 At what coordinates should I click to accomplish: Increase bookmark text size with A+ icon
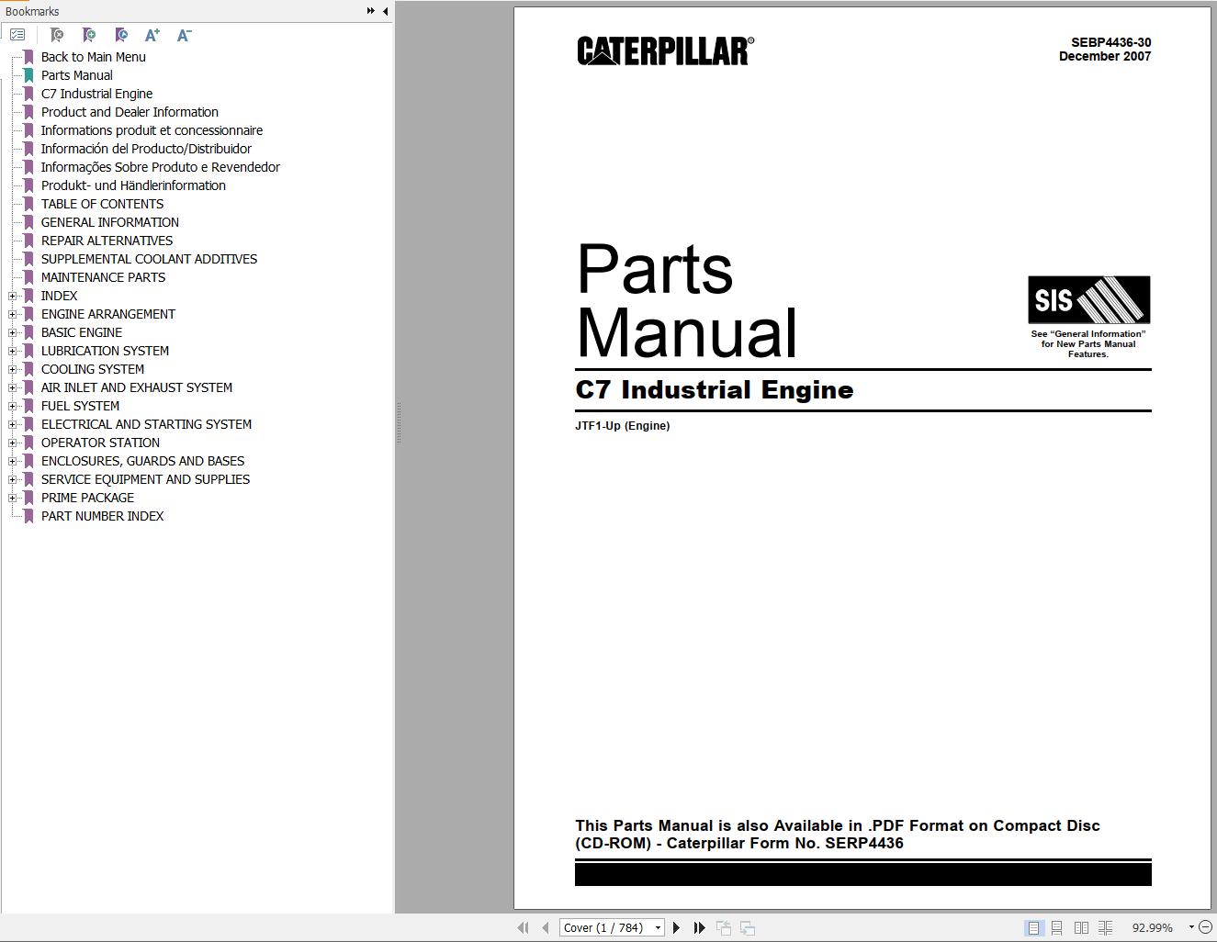point(152,34)
